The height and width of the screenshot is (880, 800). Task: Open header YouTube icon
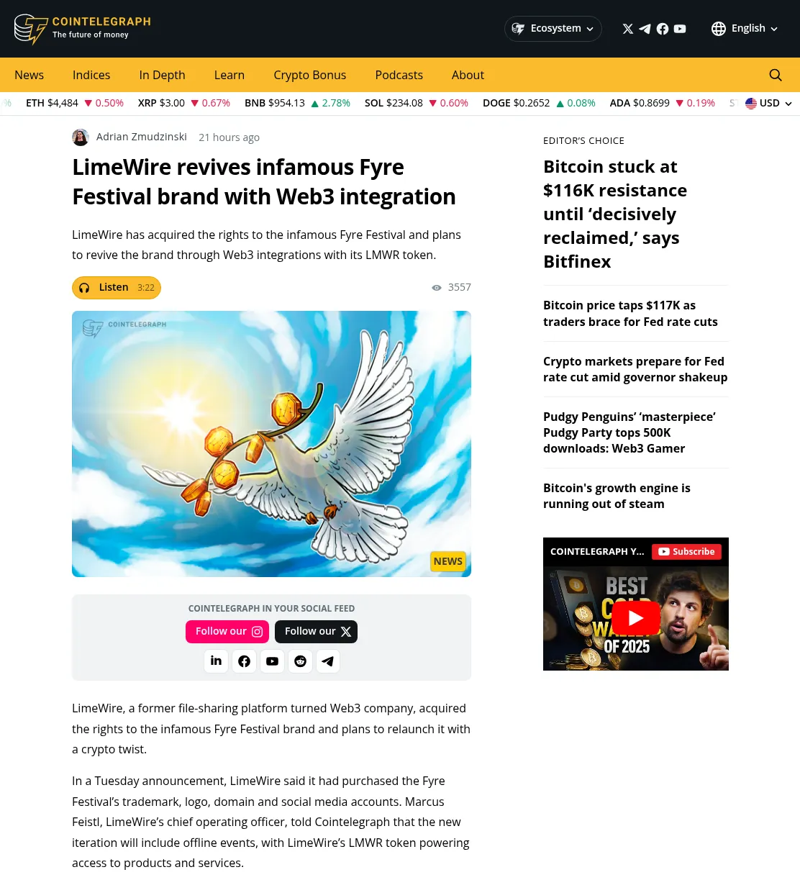click(x=680, y=29)
